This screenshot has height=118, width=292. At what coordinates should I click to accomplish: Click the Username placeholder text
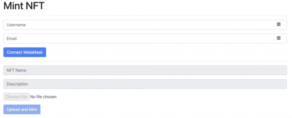[x=16, y=25]
